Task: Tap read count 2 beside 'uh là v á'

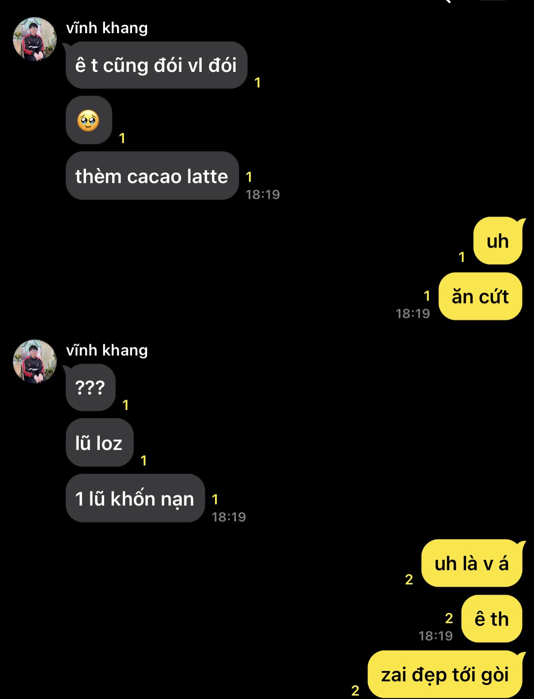Action: pos(409,579)
